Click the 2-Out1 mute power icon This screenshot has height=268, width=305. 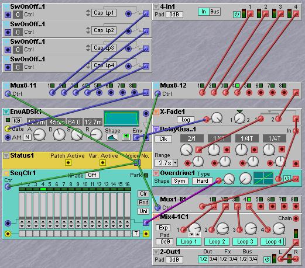tap(267, 259)
